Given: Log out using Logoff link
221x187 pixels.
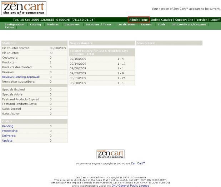Looking at the screenshot, I should [x=215, y=20].
